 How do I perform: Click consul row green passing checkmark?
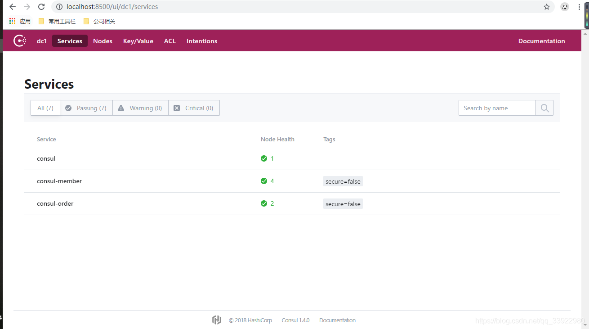(x=264, y=158)
